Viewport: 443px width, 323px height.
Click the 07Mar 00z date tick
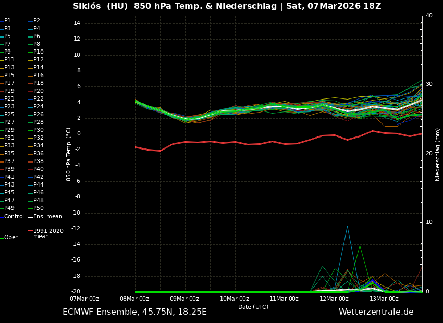(x=84, y=299)
